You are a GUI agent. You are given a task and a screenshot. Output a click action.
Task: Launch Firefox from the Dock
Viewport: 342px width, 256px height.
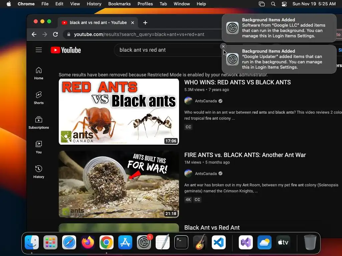88,242
